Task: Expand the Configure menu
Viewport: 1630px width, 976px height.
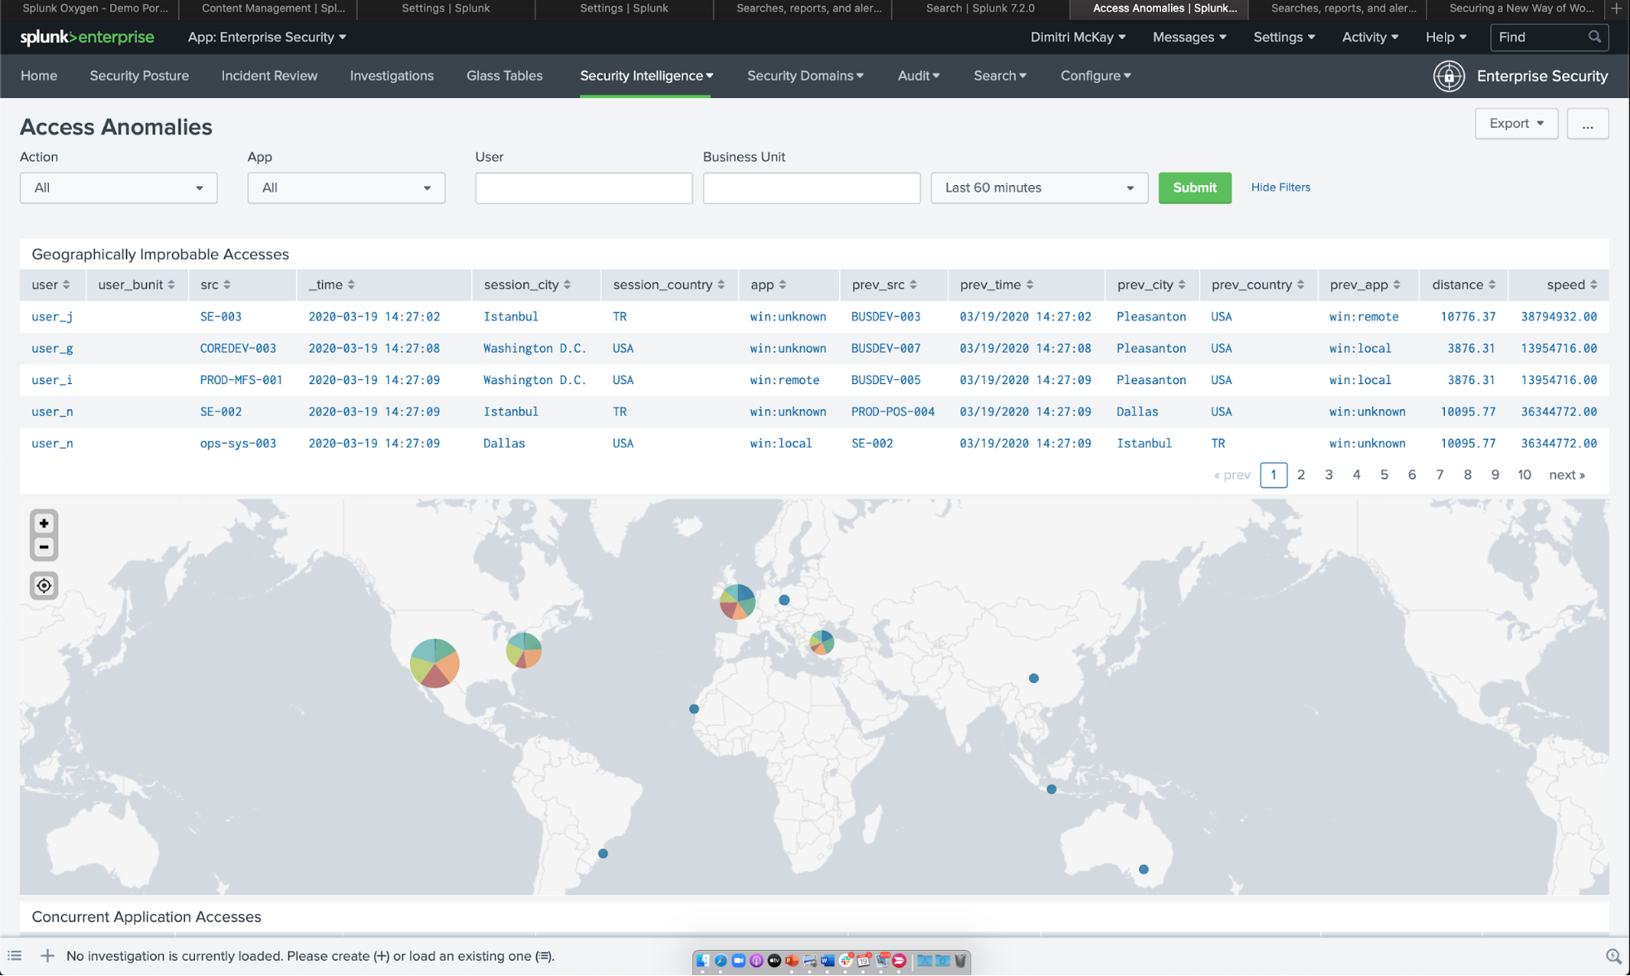Action: click(x=1095, y=76)
